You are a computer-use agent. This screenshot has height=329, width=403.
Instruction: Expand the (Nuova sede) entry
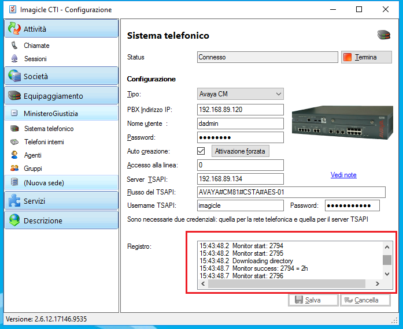click(x=14, y=183)
